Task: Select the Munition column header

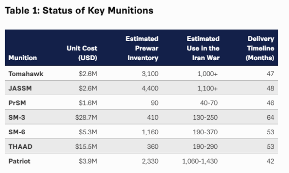Action: [x=23, y=58]
